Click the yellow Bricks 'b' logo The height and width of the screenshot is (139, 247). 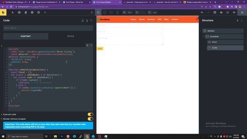coord(3,12)
